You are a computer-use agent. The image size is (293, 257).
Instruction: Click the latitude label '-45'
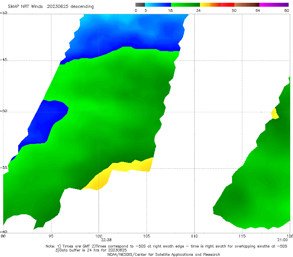click(x=4, y=60)
